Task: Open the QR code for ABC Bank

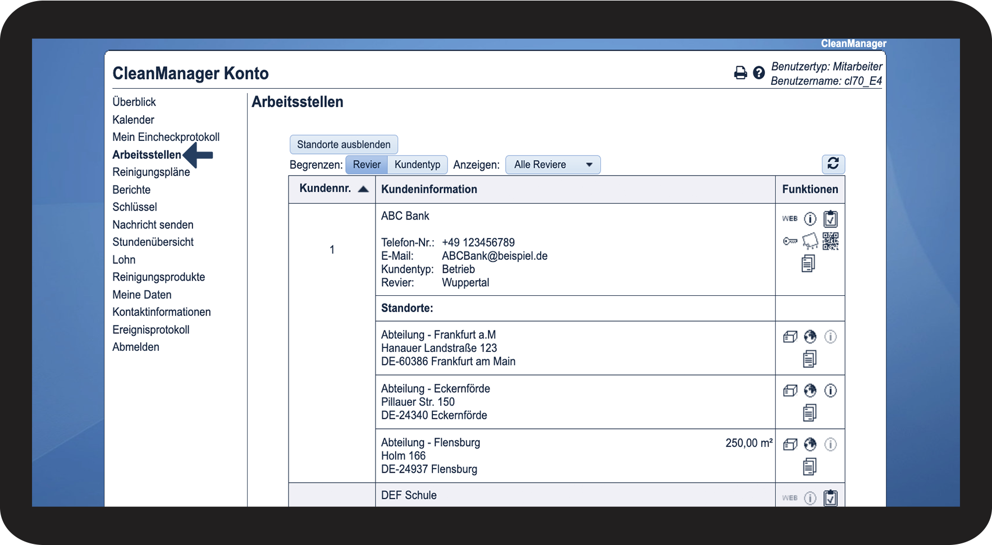Action: [830, 241]
